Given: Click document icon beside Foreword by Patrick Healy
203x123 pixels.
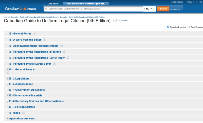Looking at the screenshot, I should pos(68,58).
